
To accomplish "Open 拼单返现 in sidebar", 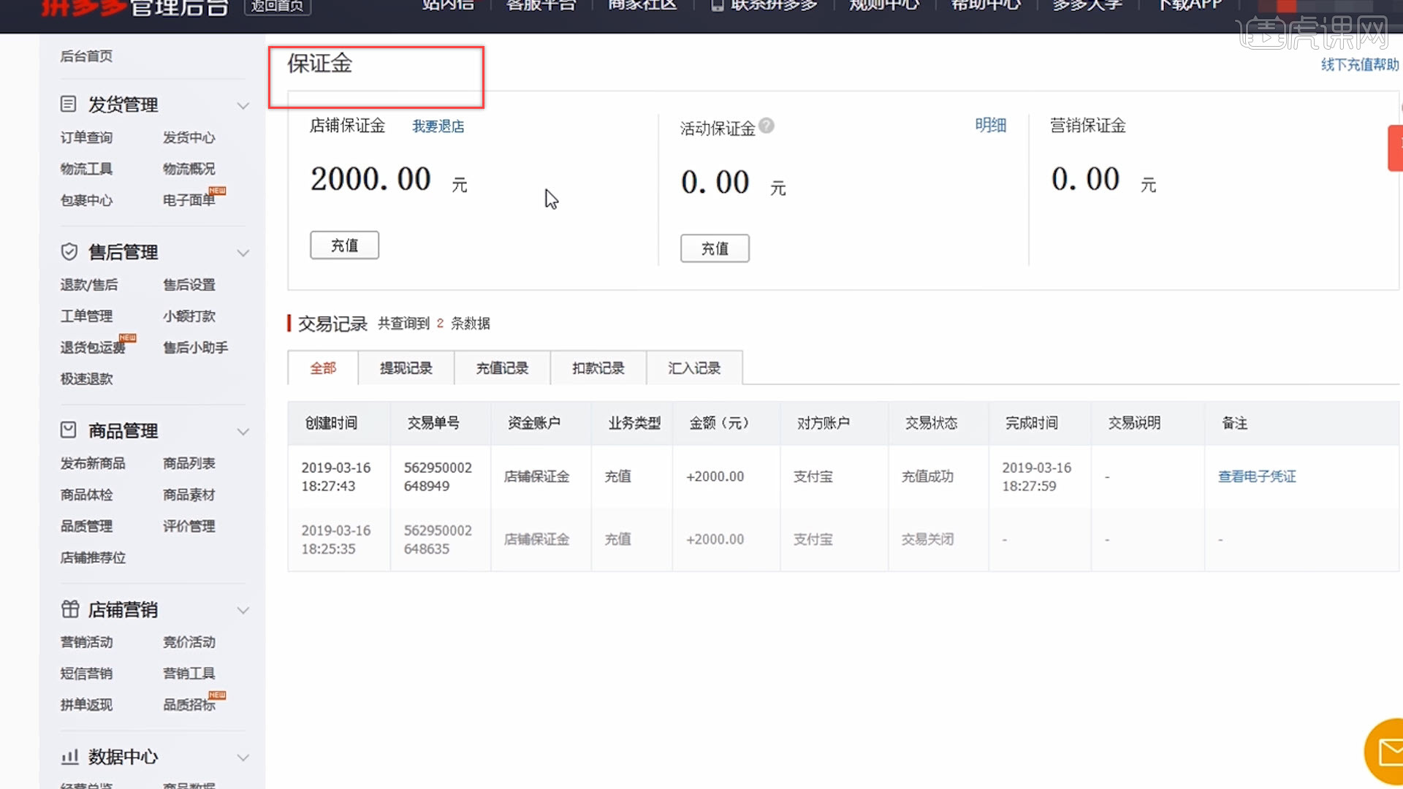I will (x=86, y=705).
